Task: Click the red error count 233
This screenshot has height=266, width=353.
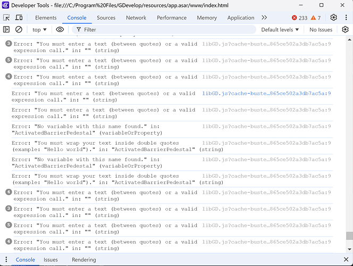Action: click(x=299, y=18)
